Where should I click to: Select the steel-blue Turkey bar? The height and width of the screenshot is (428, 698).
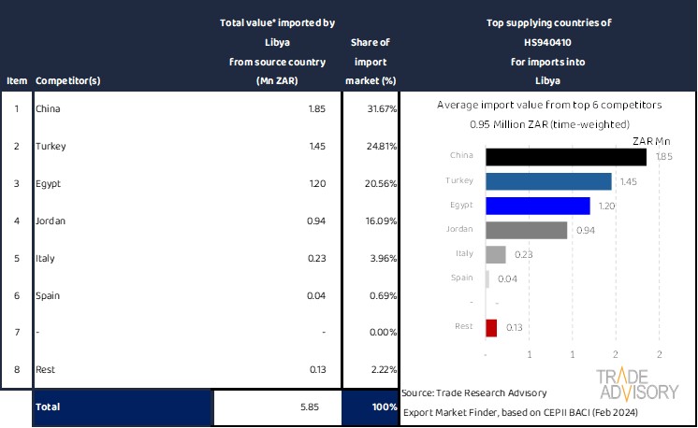pos(548,181)
